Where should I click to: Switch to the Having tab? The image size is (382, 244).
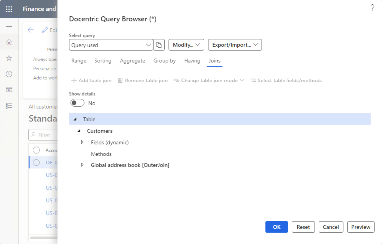[x=192, y=61]
